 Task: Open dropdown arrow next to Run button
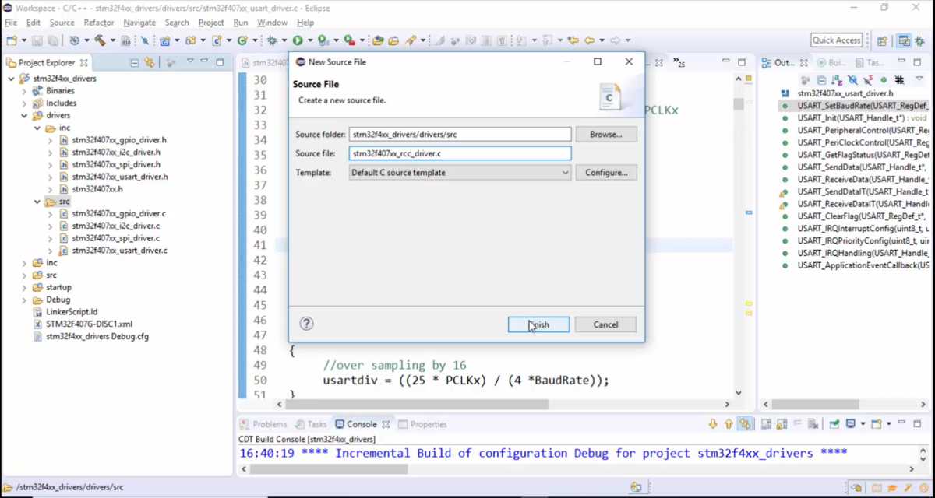tap(309, 40)
